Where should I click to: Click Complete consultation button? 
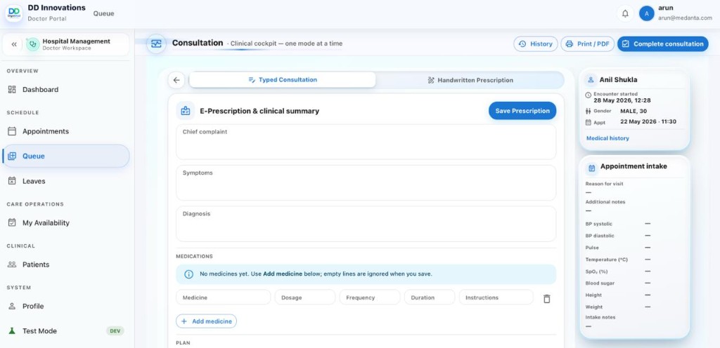[662, 44]
